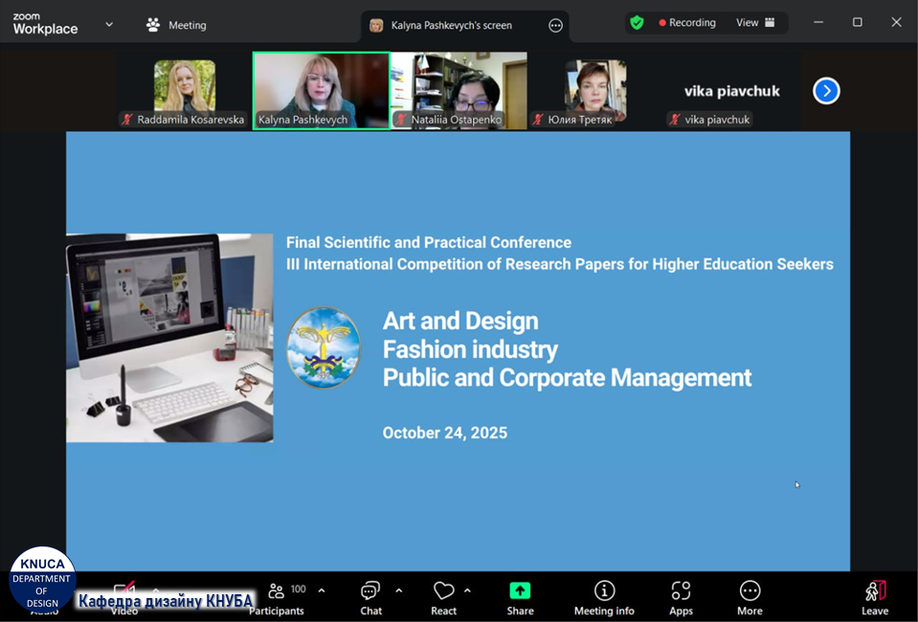Open the More options menu
This screenshot has width=918, height=622.
pyautogui.click(x=750, y=597)
